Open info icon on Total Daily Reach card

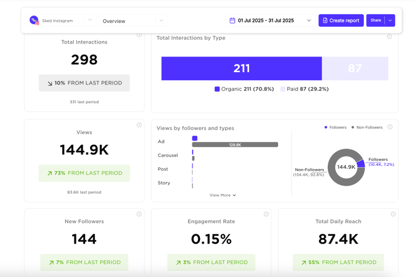coord(393,214)
